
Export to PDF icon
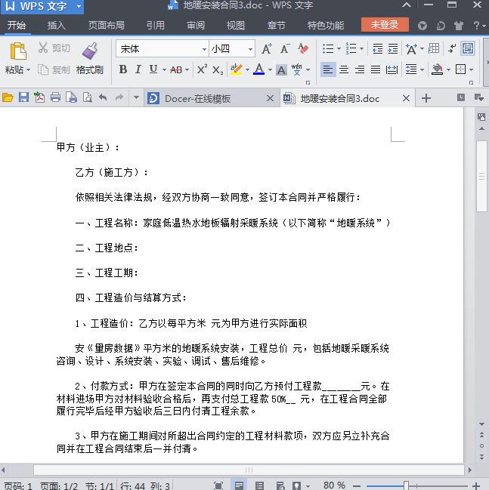pos(39,97)
